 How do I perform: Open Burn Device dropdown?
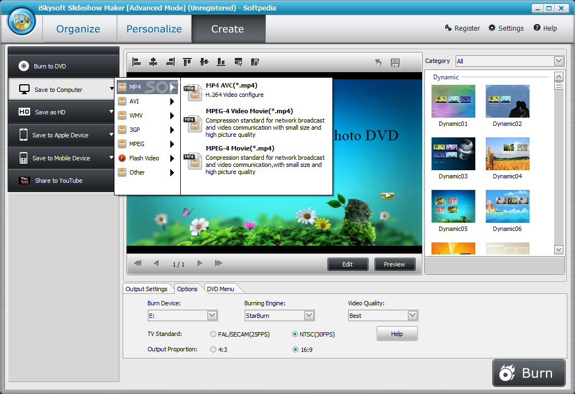click(212, 316)
